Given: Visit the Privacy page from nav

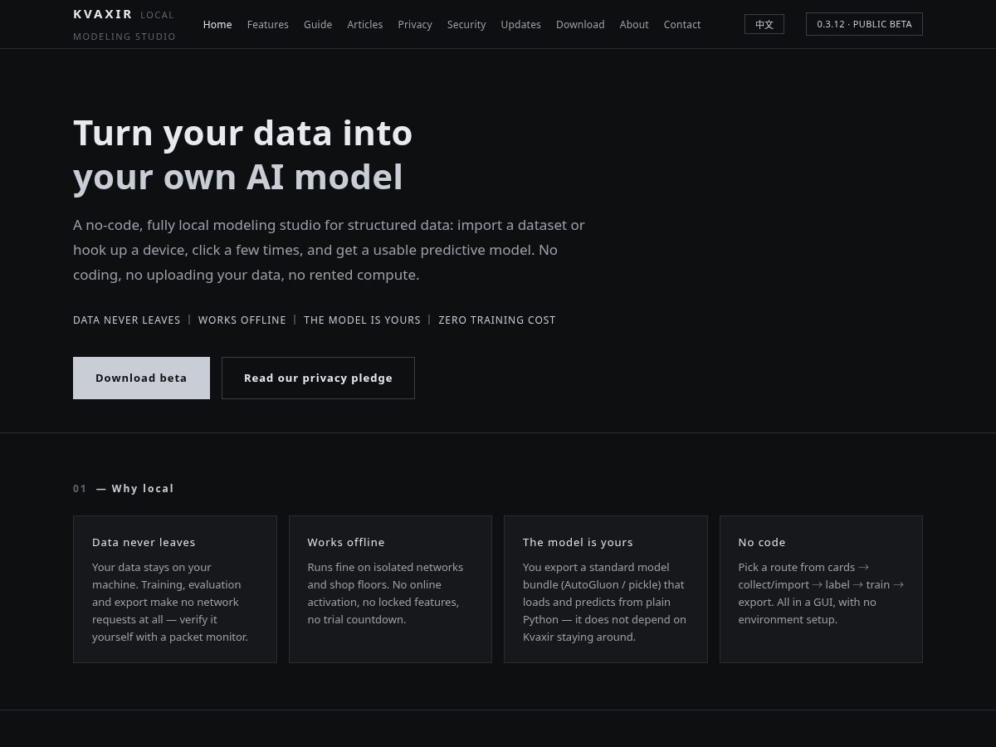Looking at the screenshot, I should point(415,25).
